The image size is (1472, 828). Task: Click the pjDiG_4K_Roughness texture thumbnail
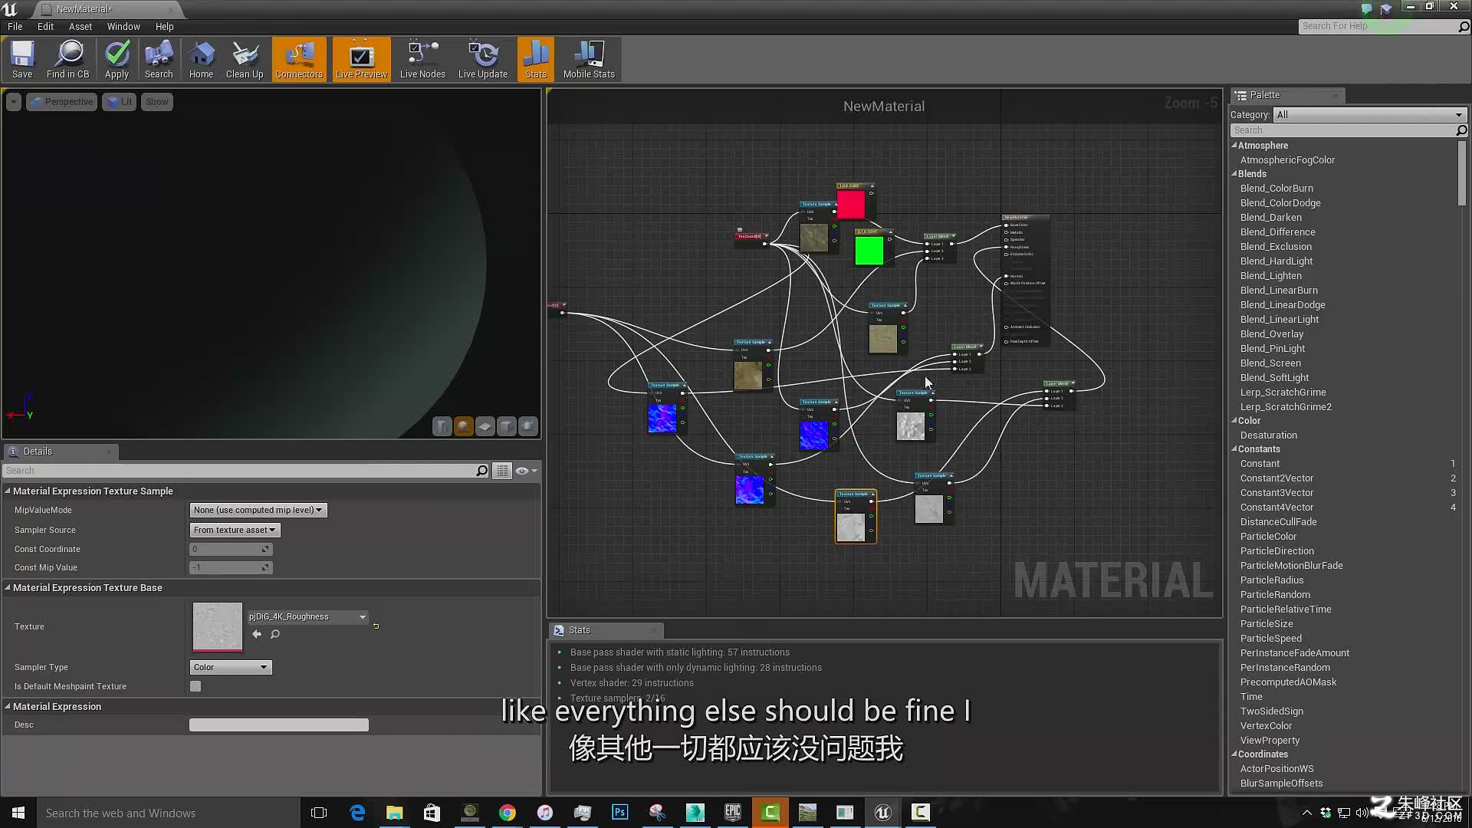tap(217, 626)
